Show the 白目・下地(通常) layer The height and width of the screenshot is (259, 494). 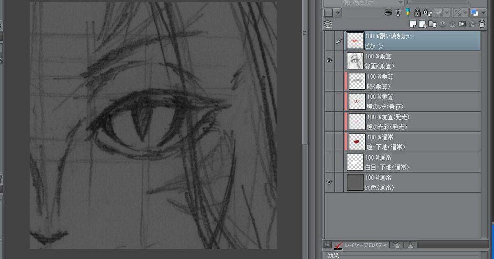[x=329, y=162]
